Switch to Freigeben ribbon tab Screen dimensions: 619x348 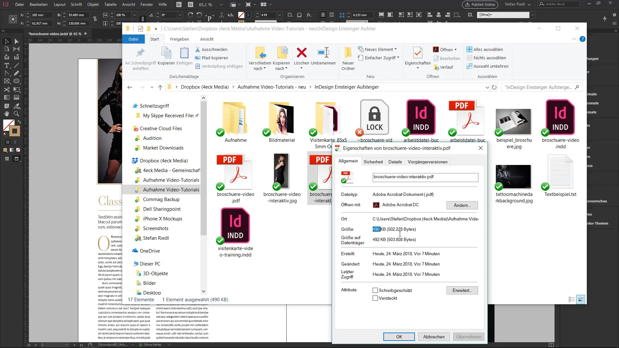pos(180,39)
